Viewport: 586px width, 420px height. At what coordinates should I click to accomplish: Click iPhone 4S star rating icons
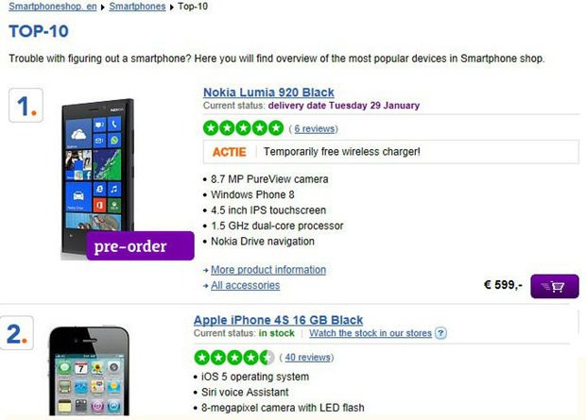tap(234, 358)
